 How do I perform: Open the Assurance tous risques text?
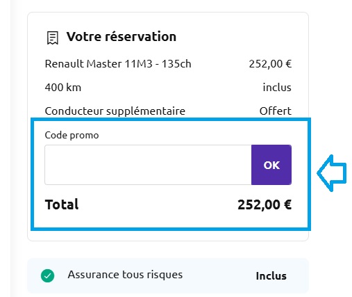pyautogui.click(x=125, y=275)
